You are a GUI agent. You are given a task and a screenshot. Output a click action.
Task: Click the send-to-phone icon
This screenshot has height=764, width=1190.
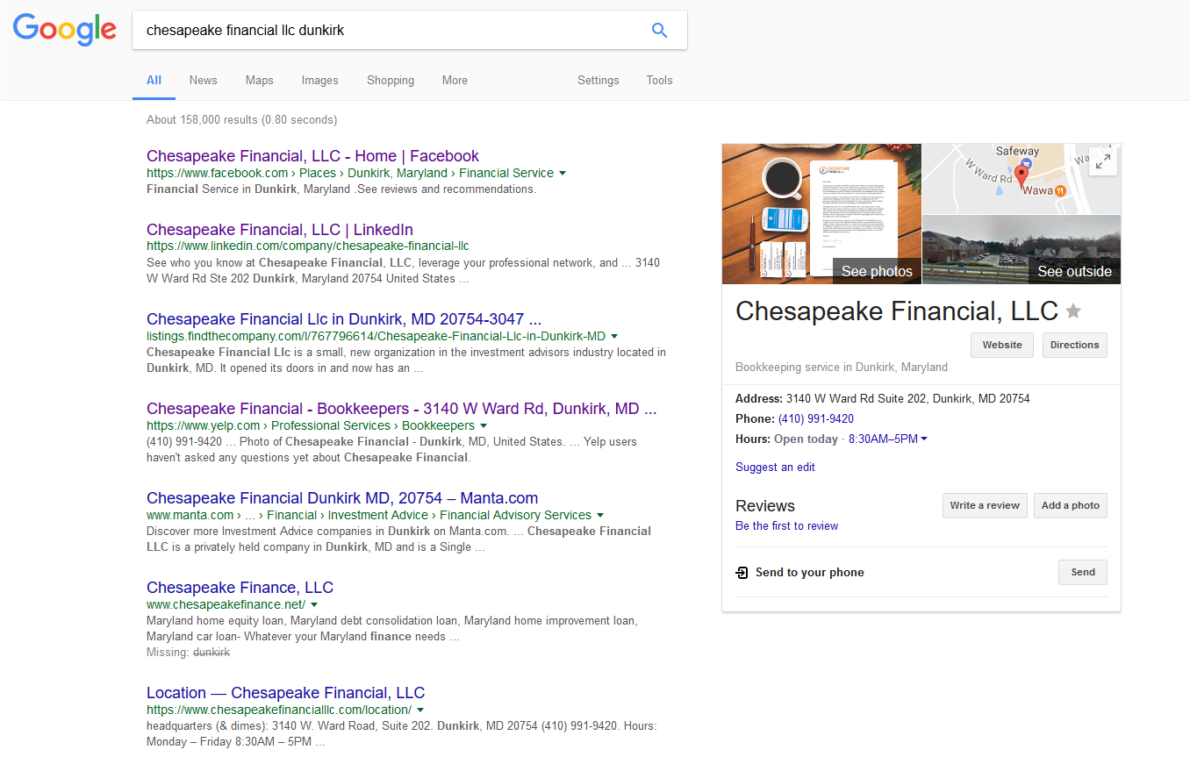(x=742, y=573)
